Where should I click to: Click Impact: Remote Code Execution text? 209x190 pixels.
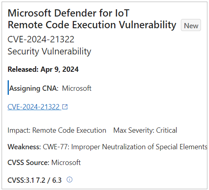tap(57, 130)
